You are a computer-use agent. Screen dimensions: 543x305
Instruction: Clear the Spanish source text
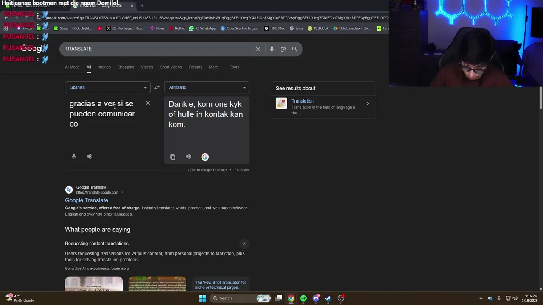point(148,103)
